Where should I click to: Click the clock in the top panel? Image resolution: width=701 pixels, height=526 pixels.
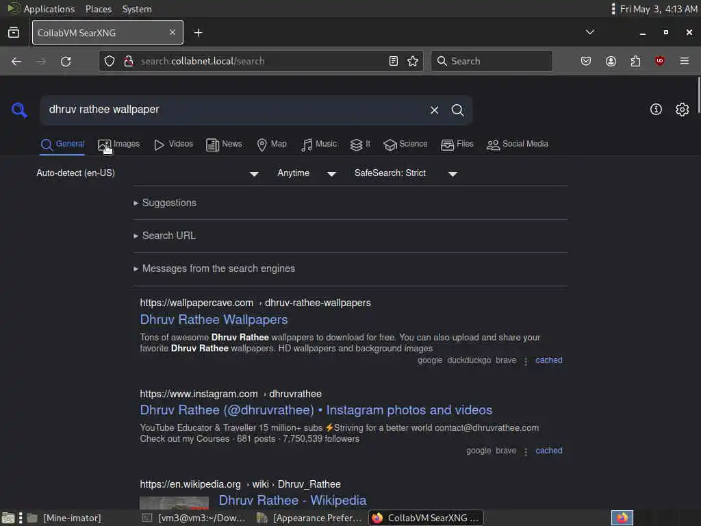point(658,9)
